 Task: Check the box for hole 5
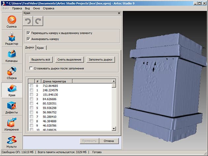pos(31,108)
